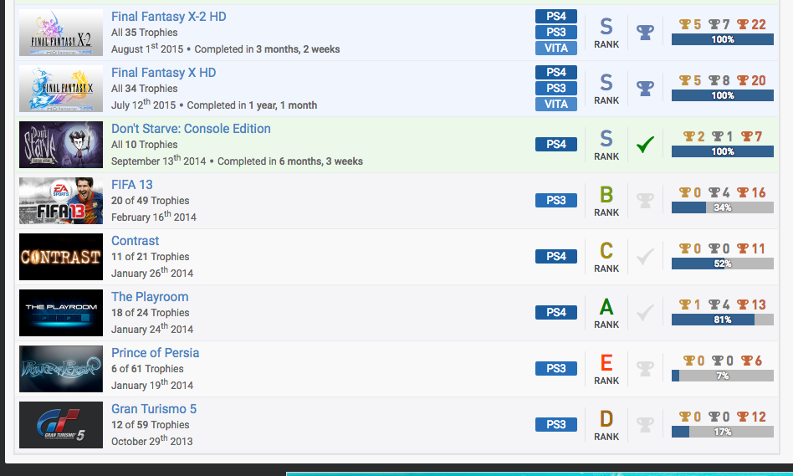Click the Contrast game logo thumbnail
This screenshot has height=476, width=793.
point(61,257)
